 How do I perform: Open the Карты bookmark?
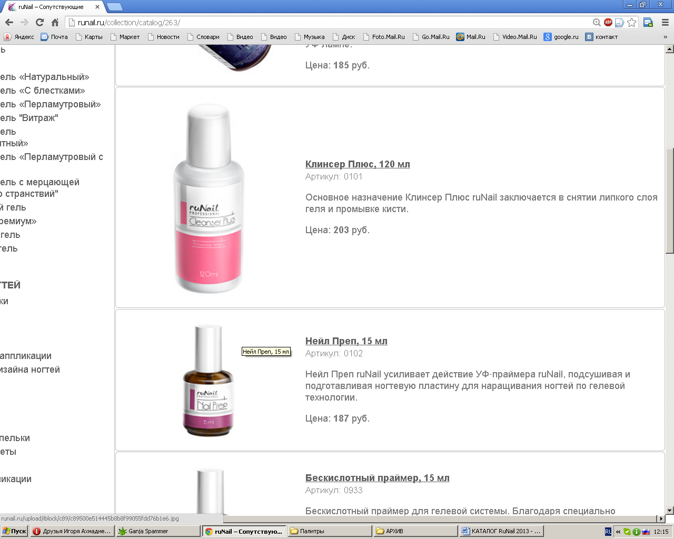pos(88,37)
